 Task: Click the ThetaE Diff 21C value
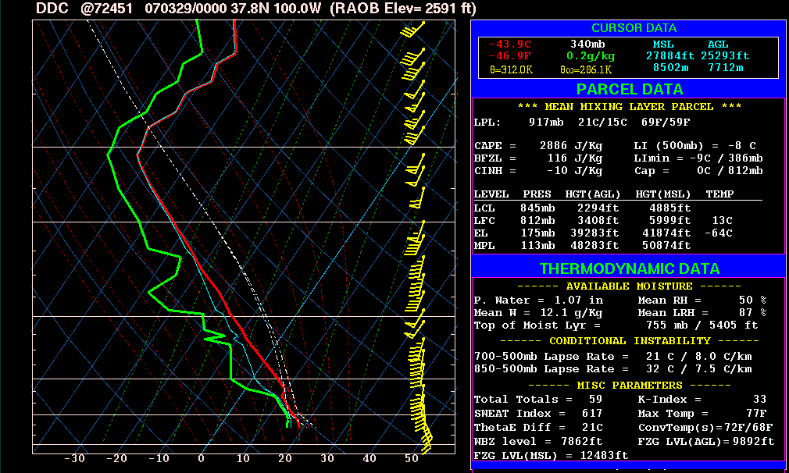pyautogui.click(x=592, y=428)
